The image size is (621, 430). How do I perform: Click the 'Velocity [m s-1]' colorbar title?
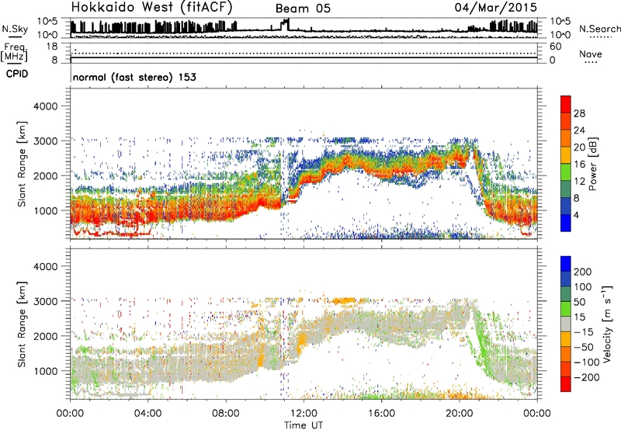point(606,324)
